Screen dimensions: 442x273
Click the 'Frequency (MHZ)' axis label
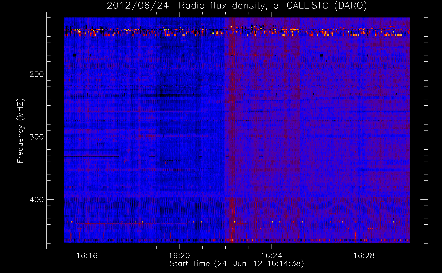[x=20, y=131]
